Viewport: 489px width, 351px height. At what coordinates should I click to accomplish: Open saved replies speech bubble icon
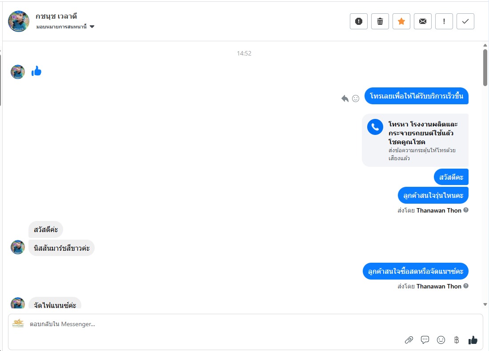425,340
